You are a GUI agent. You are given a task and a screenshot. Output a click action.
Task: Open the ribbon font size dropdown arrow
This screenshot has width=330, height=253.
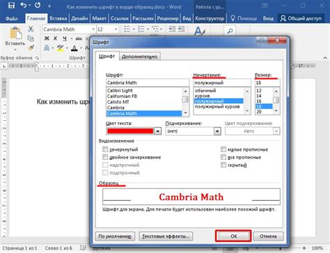click(x=116, y=29)
